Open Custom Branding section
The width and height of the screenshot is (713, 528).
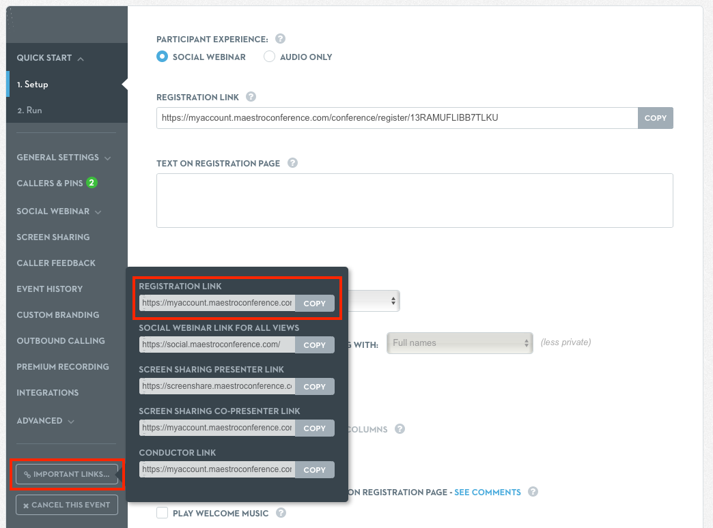(x=58, y=315)
